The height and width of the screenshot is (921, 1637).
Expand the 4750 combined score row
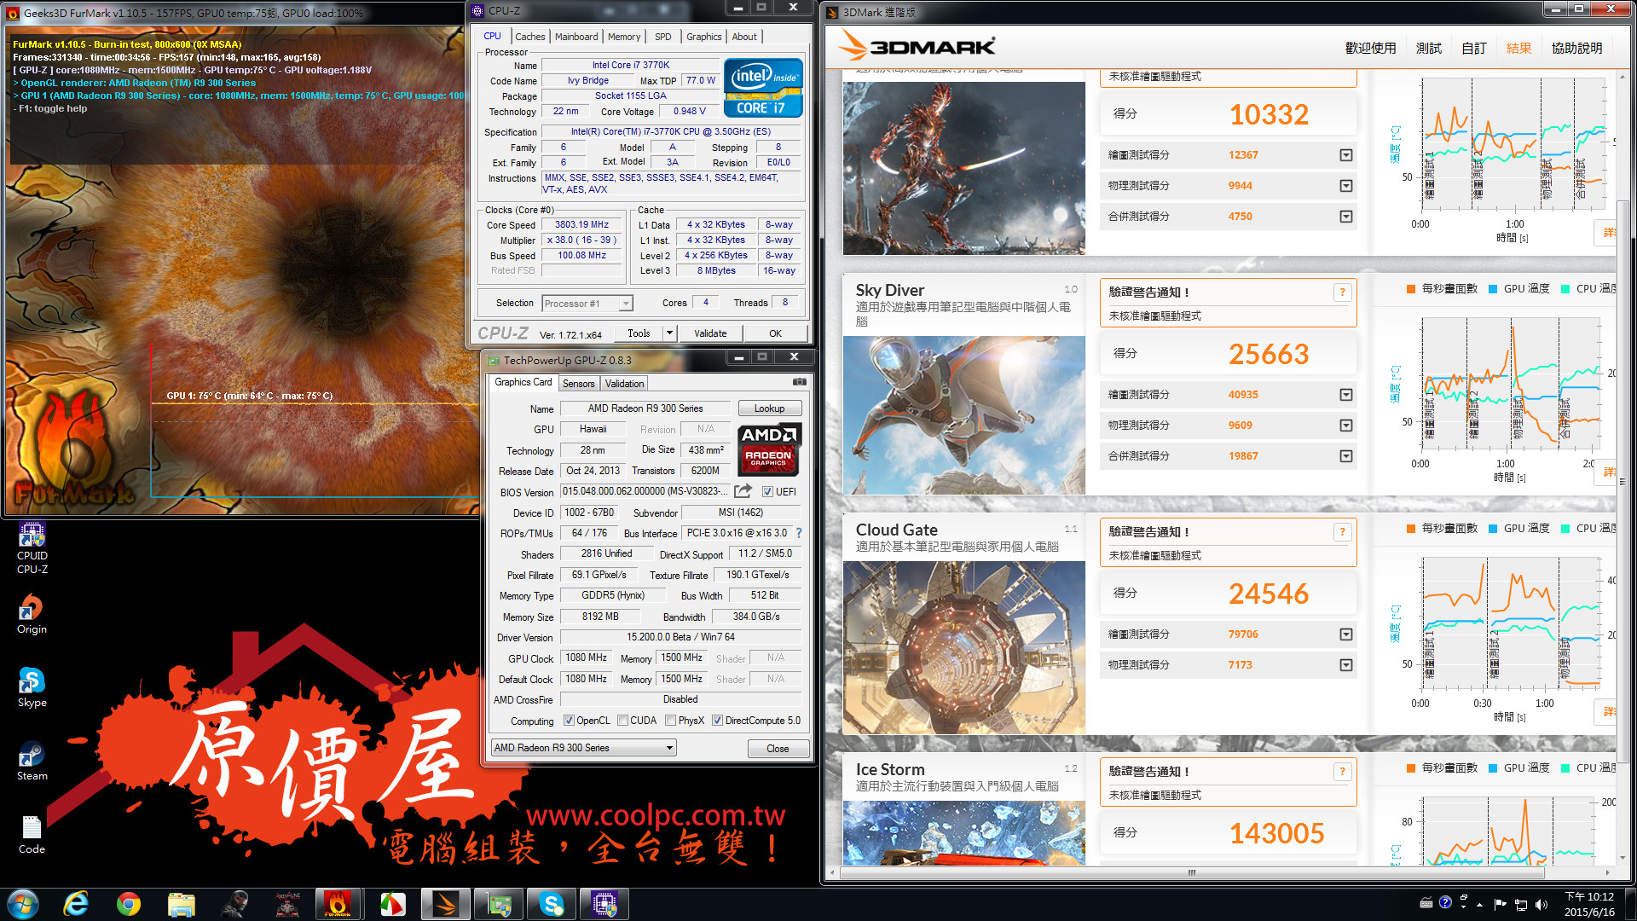pyautogui.click(x=1346, y=217)
